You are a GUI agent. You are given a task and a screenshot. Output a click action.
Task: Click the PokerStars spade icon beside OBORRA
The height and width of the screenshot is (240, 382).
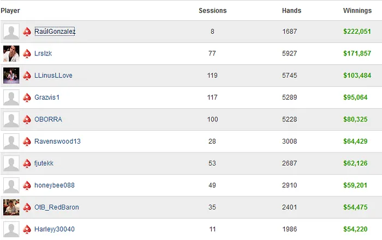pos(27,120)
